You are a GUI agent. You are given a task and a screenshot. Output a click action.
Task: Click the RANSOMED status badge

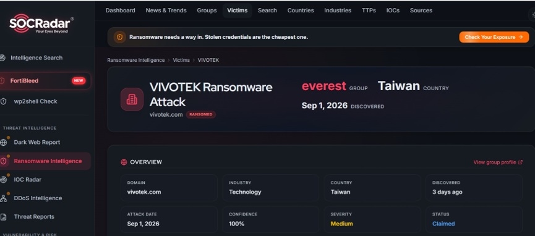coord(201,114)
